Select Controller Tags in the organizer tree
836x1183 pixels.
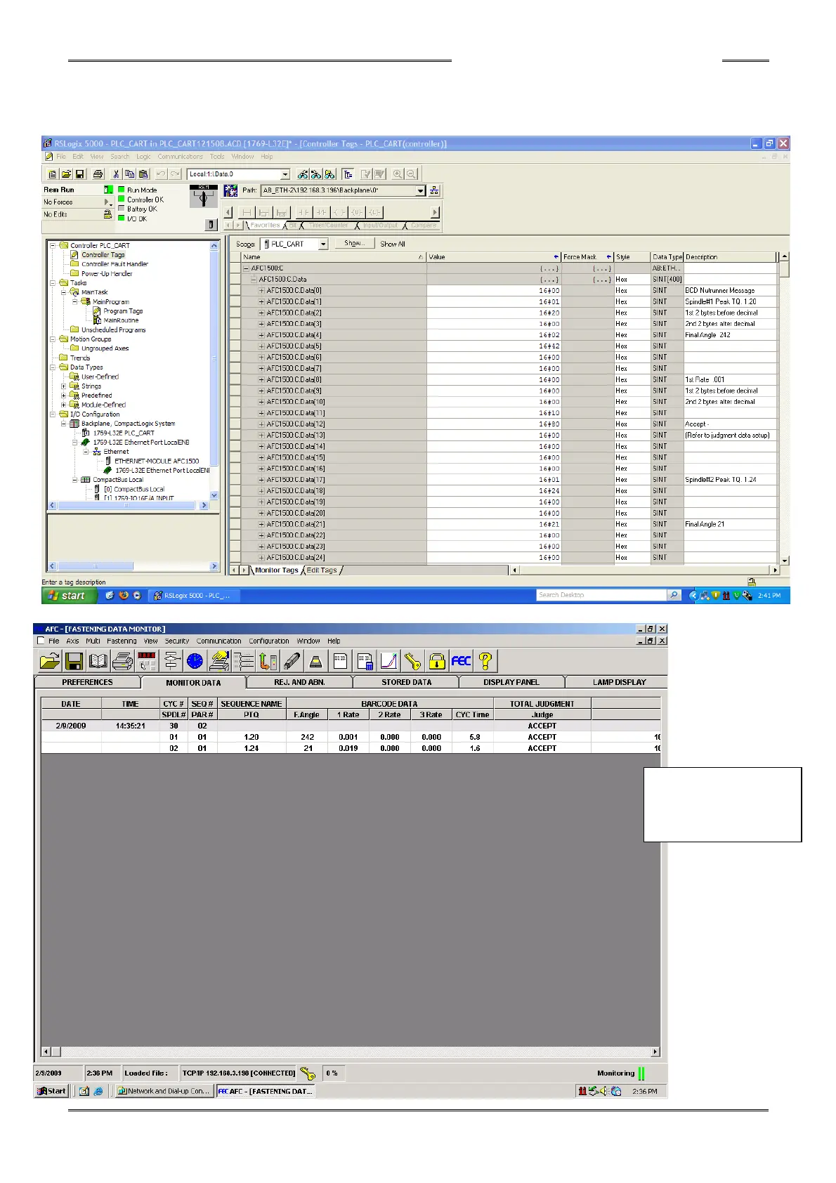tap(103, 255)
